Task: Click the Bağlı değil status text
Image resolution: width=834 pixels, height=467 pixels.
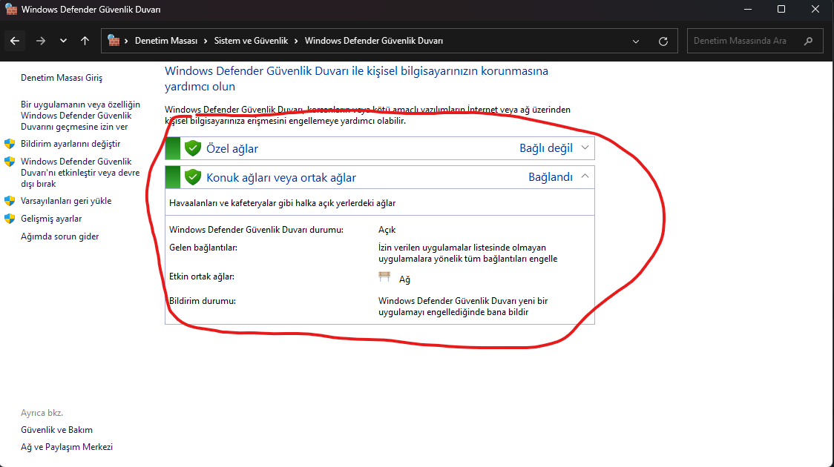Action: pos(546,148)
